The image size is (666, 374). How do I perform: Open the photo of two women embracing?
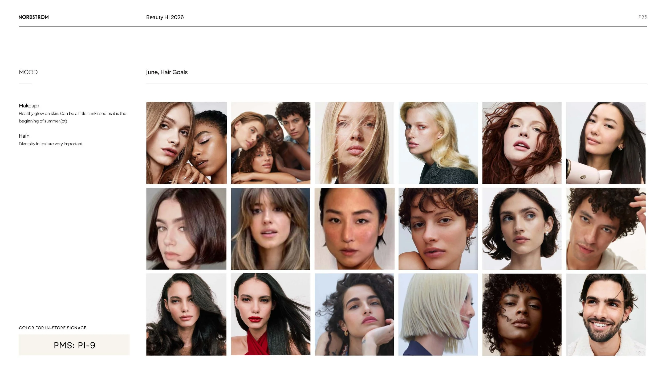[186, 143]
